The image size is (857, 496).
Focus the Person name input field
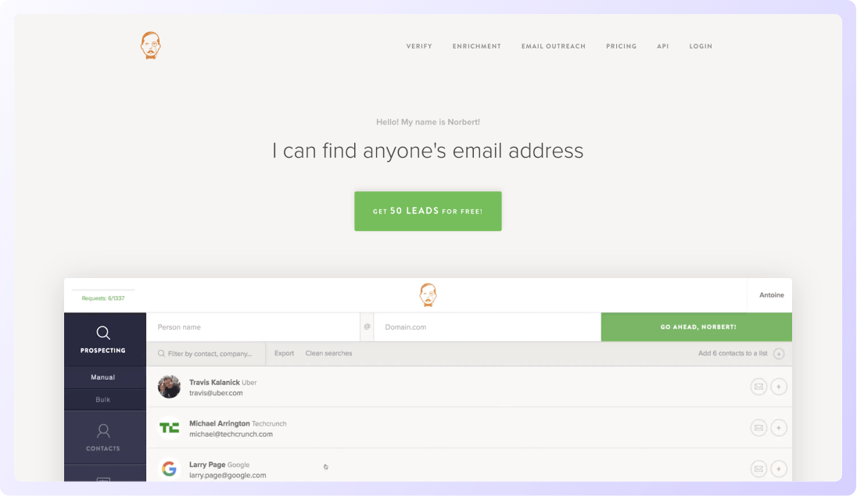(x=253, y=327)
